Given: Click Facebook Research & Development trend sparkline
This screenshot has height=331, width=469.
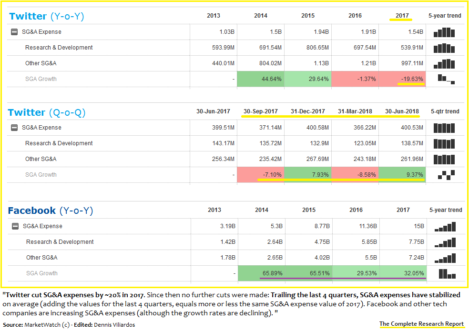Looking at the screenshot, I should point(445,242).
